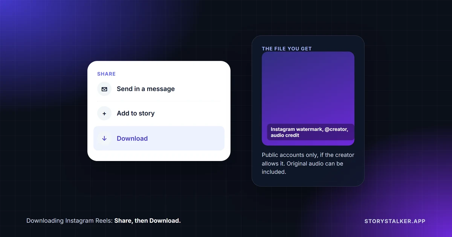The image size is (452, 237).
Task: Click the SHARE heading label
Action: (106, 74)
